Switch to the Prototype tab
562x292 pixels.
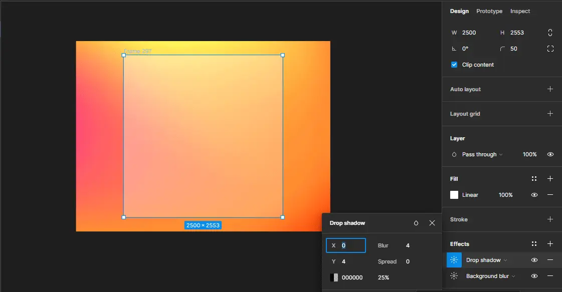pos(489,11)
